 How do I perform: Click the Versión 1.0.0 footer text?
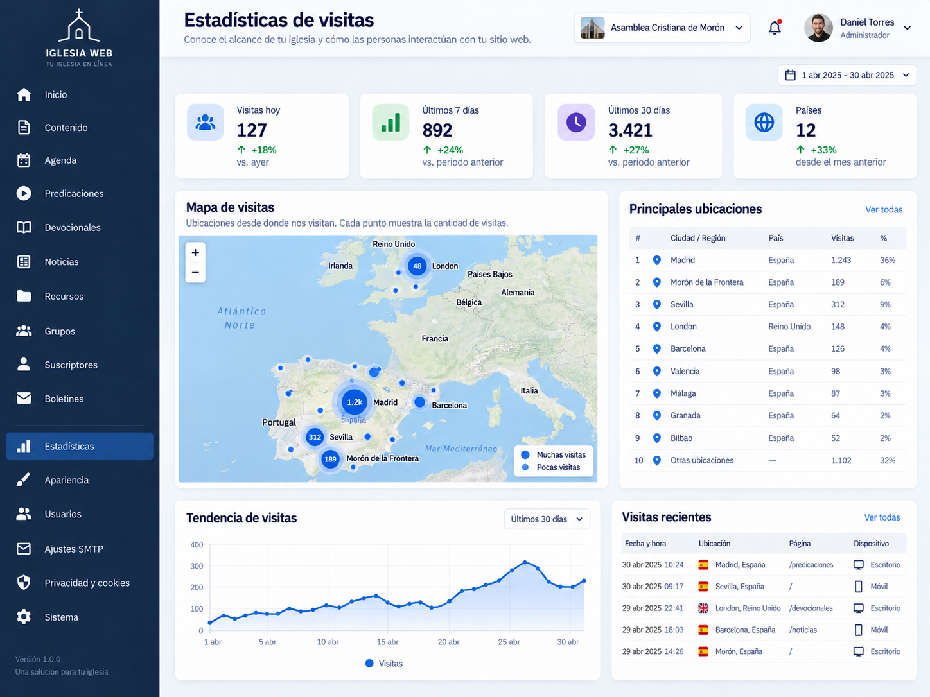point(38,659)
